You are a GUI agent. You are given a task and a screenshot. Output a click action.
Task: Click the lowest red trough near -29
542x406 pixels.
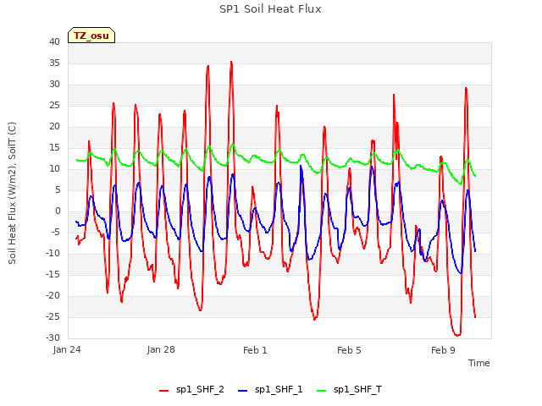tap(457, 334)
